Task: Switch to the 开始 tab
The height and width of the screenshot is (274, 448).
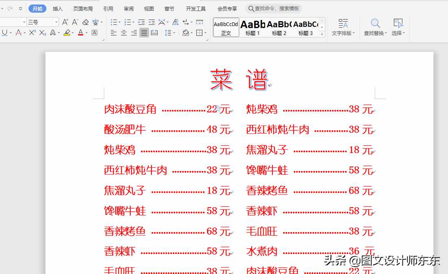Action: (x=37, y=9)
